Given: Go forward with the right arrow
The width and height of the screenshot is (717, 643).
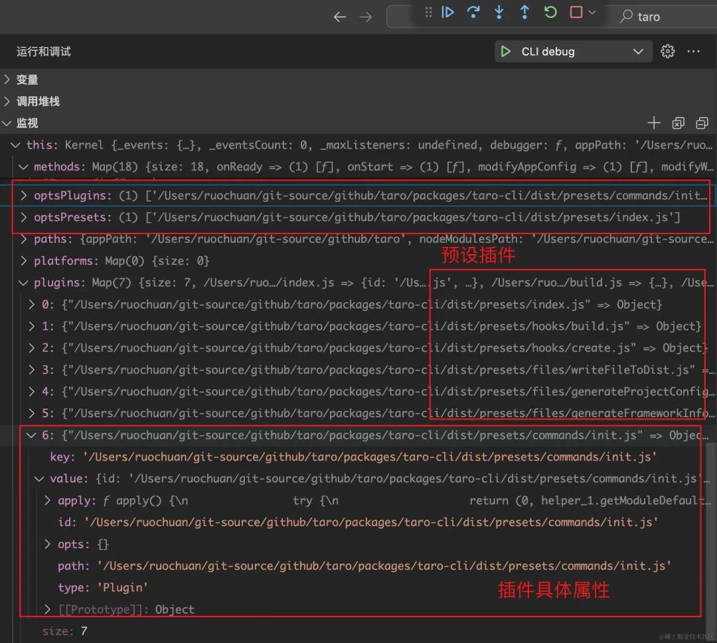Looking at the screenshot, I should (x=366, y=17).
